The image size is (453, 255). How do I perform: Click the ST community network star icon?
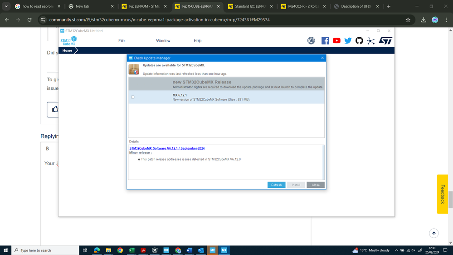pos(370,41)
